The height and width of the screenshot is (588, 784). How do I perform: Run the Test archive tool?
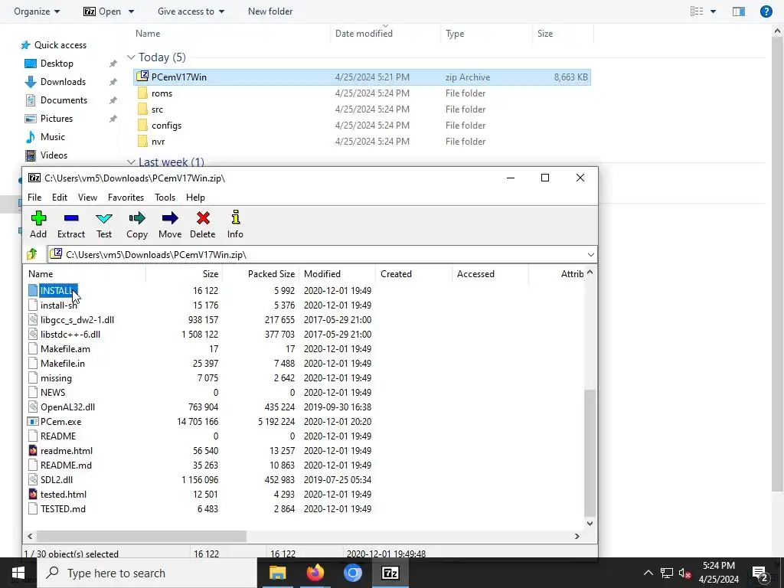pyautogui.click(x=104, y=224)
